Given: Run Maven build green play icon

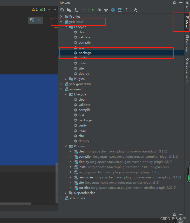Looking at the screenshot, I should tap(93, 10).
